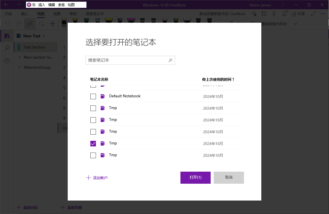Click the search magnifier icon in notebook search box

[170, 60]
